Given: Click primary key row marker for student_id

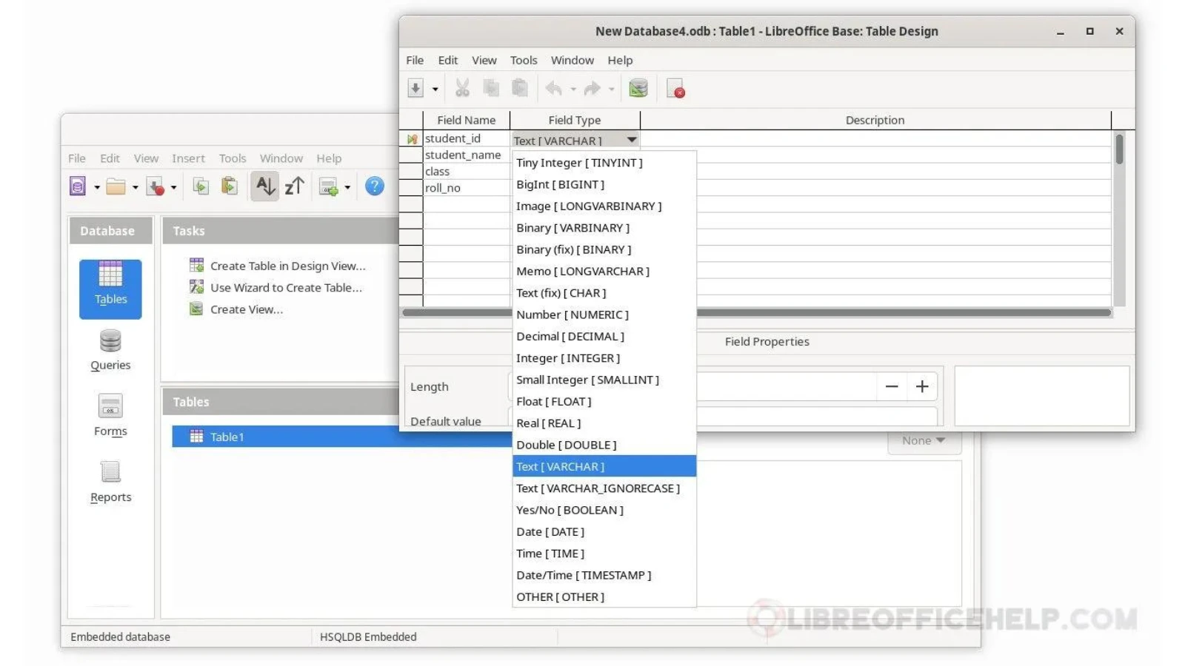Looking at the screenshot, I should [x=411, y=138].
